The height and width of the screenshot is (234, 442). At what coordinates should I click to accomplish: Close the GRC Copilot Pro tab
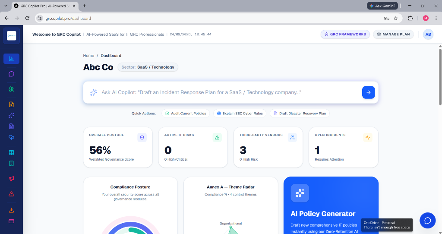pos(74,6)
